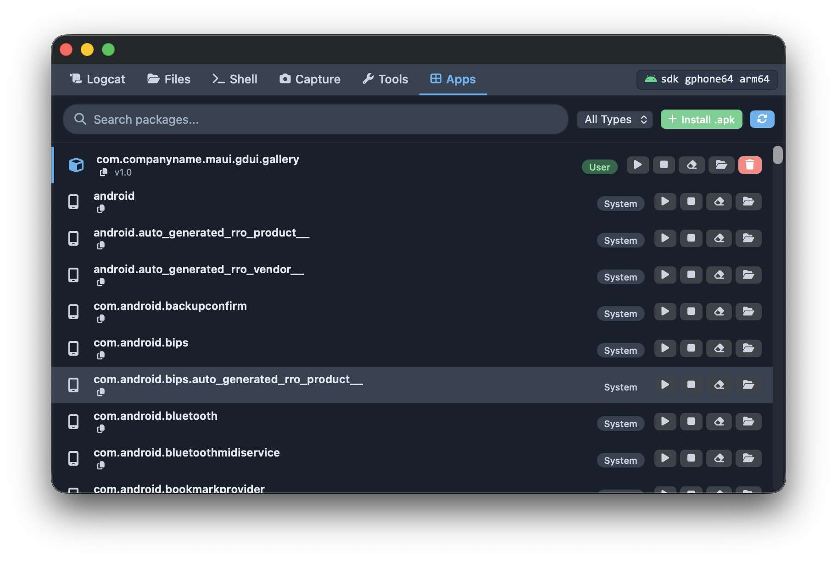
Task: Click the phone icon beside com.android.bips
Action: pos(73,348)
